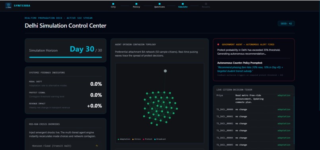This screenshot has height=150, width=320.
Task: Click the Synterra logo icon
Action: (x=8, y=6)
